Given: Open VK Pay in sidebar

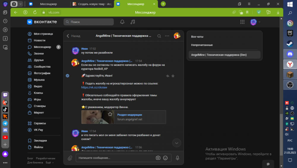Looking at the screenshot, I should [38, 130].
